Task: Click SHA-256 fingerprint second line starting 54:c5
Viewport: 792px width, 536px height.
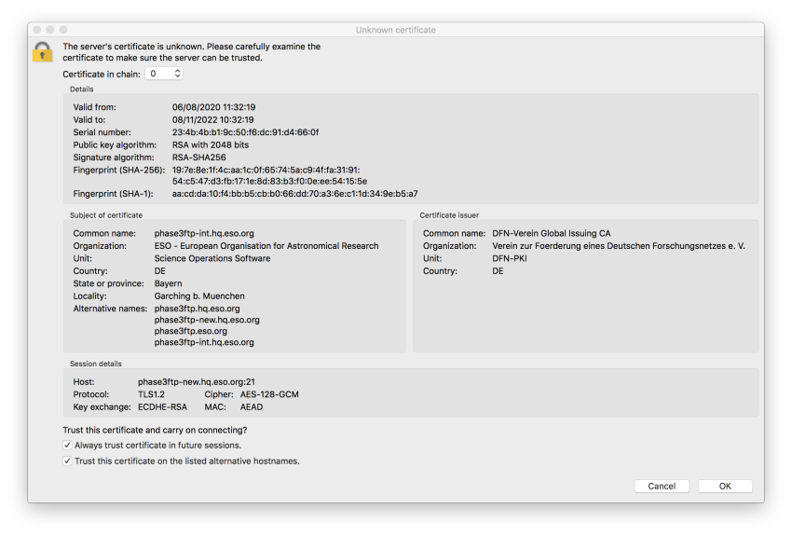Action: coord(269,182)
